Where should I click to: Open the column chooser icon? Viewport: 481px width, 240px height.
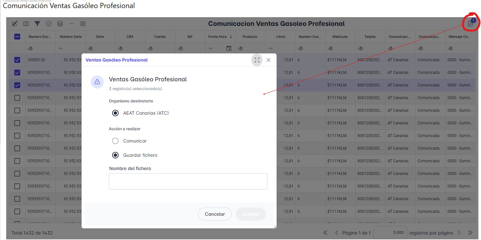(x=26, y=24)
